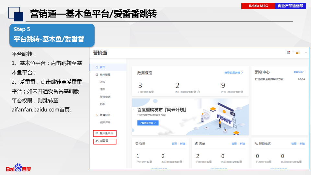Image resolution: width=311 pixels, height=175 pixels.
Task: Click the 08/14 message date
Action: (301, 79)
